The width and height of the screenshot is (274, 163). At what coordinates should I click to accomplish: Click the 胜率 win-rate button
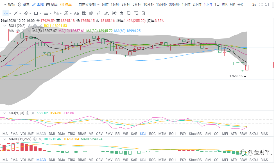click(x=66, y=4)
